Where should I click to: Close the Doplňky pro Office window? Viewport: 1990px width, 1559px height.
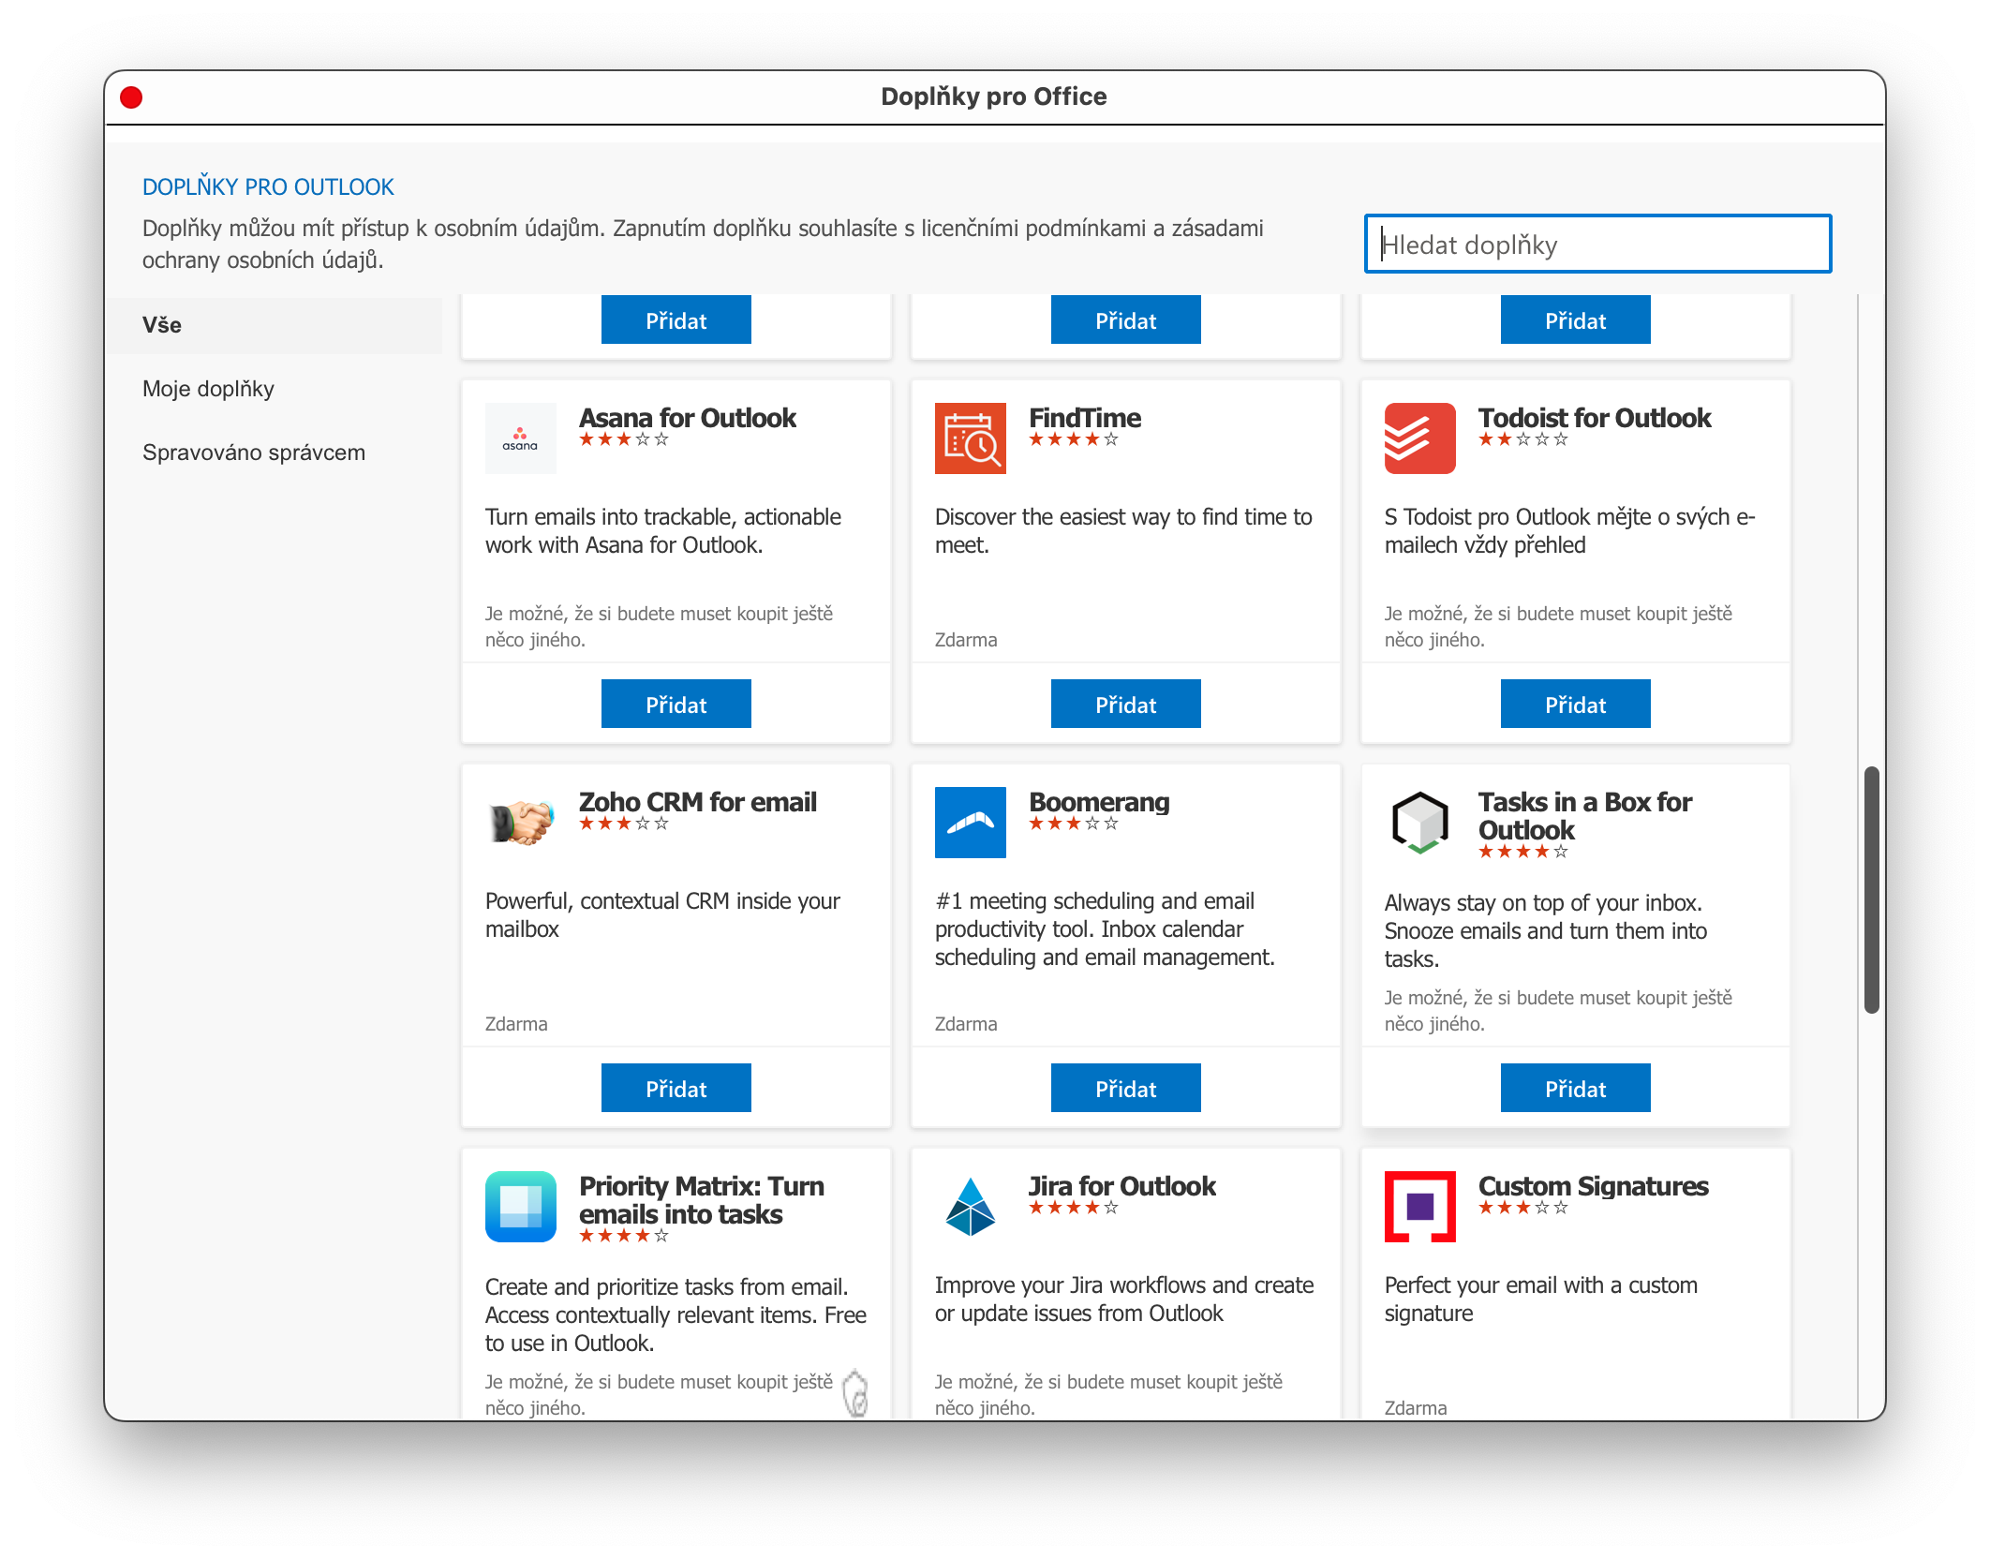pos(131,97)
